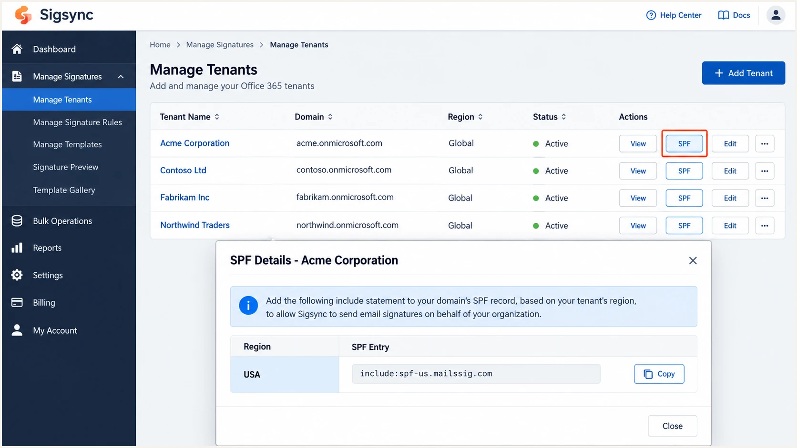797x448 pixels.
Task: Click Edit button for Fabrikam Inc
Action: (730, 198)
